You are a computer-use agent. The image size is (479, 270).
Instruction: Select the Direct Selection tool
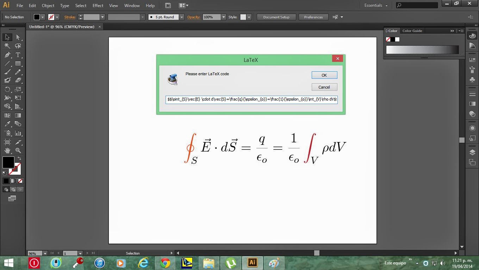(18, 37)
